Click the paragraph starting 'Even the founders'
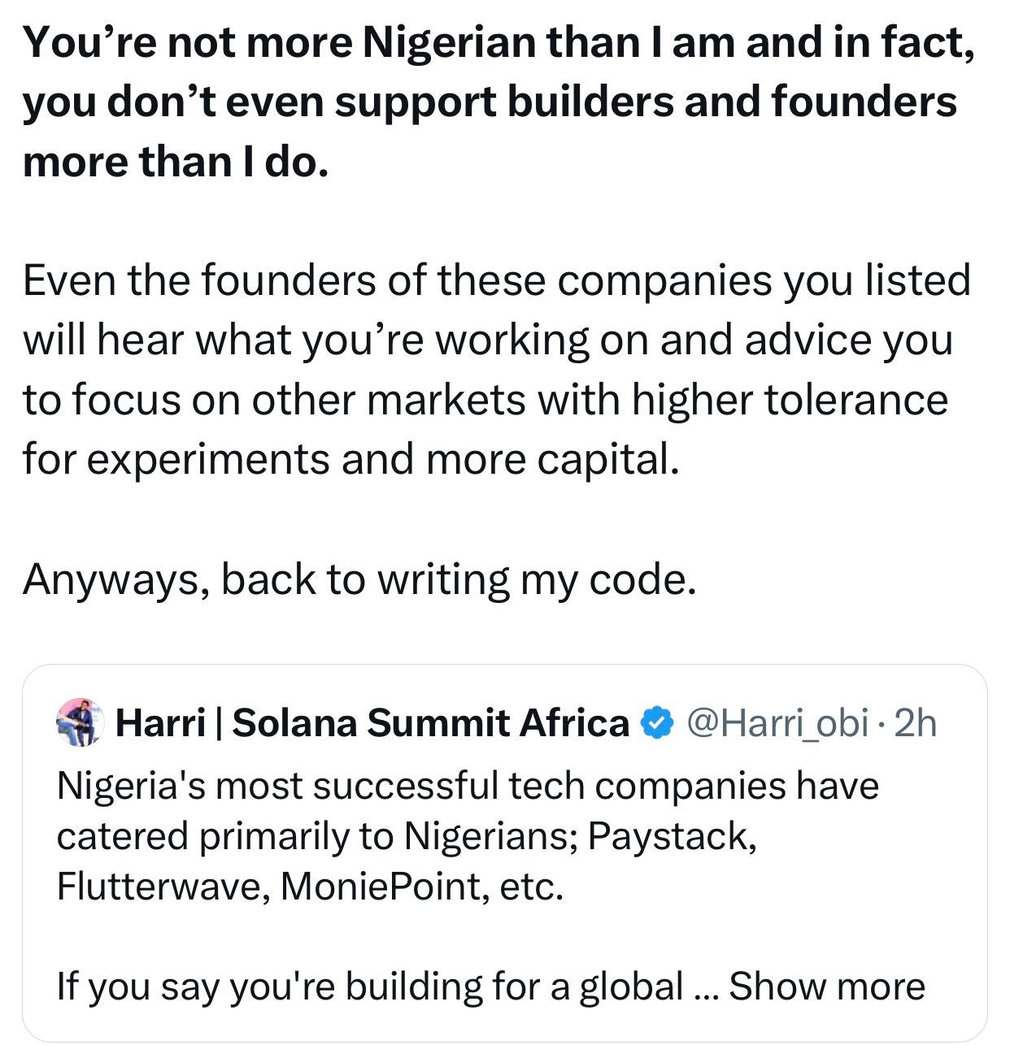The width and height of the screenshot is (1010, 1045). (496, 370)
